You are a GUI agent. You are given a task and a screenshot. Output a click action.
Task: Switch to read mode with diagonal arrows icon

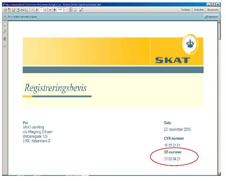[81, 10]
